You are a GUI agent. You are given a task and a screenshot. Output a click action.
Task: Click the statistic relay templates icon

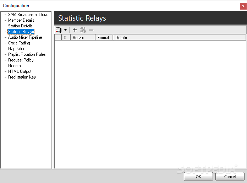[59, 30]
